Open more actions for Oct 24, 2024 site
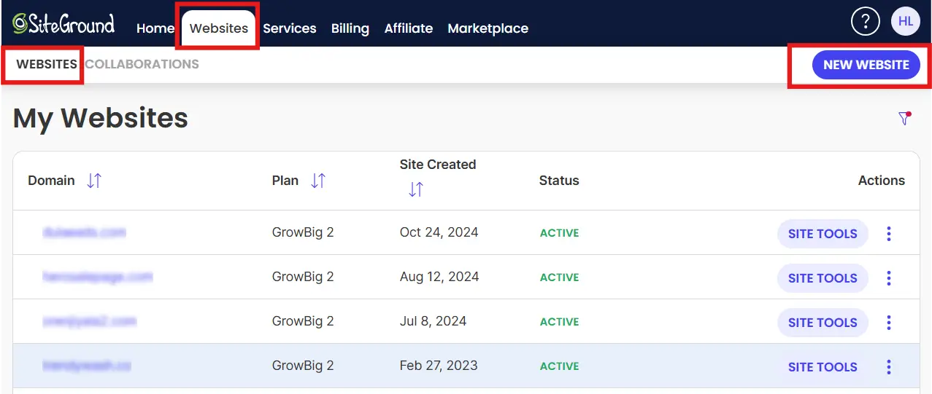Viewport: 932px width, 394px height. (888, 234)
